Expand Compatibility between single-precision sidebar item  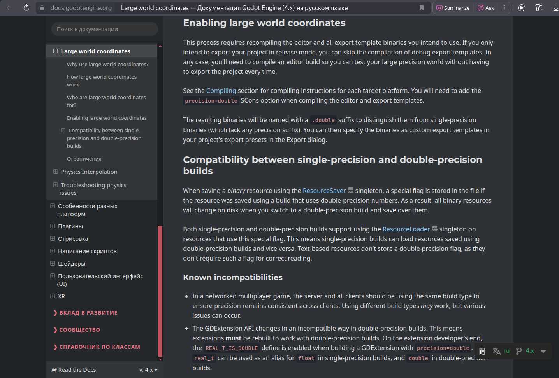[63, 130]
